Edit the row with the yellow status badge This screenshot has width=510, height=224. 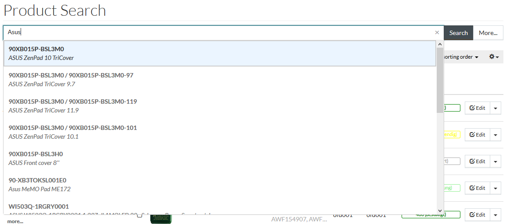pyautogui.click(x=477, y=134)
